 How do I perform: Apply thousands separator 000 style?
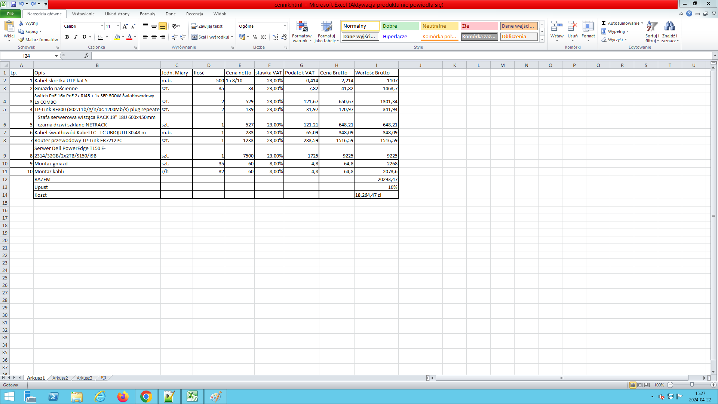(x=264, y=37)
